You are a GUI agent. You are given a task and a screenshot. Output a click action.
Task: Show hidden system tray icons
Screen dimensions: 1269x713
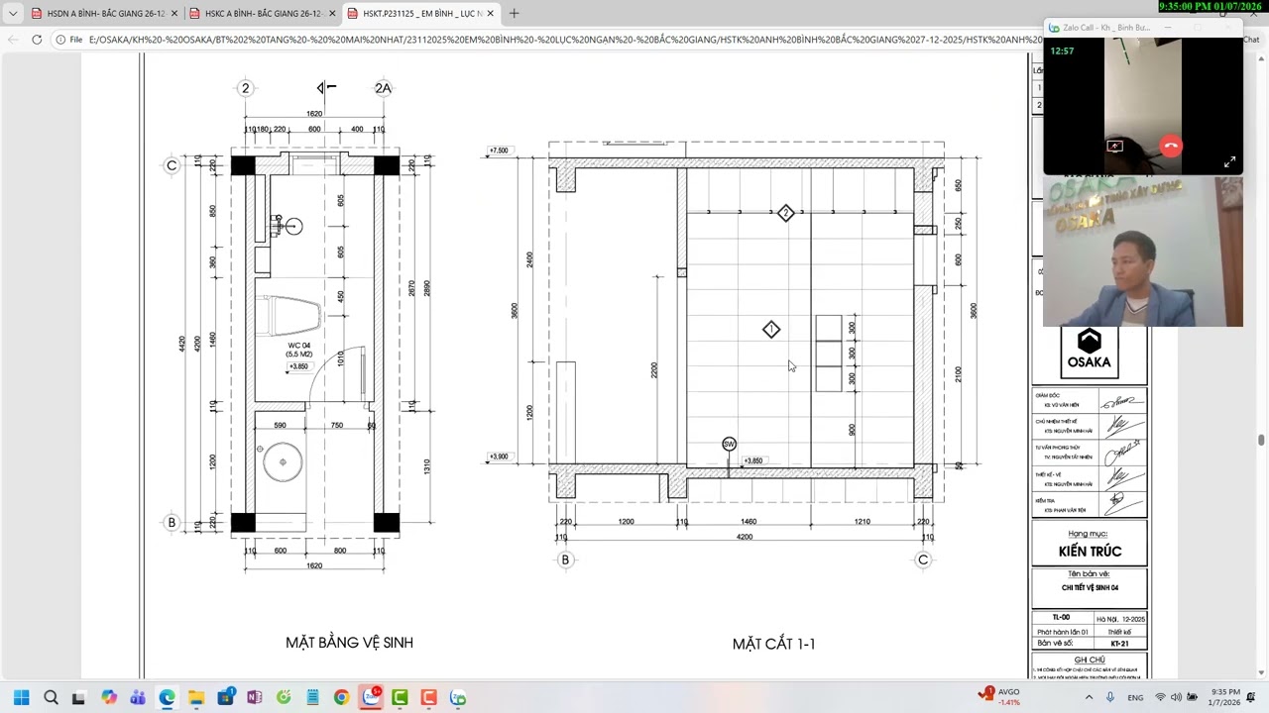tap(1088, 697)
